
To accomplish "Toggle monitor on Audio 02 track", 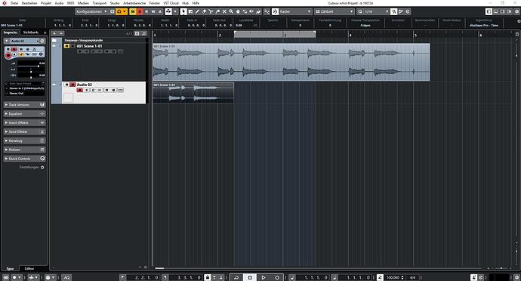I will pos(86,90).
